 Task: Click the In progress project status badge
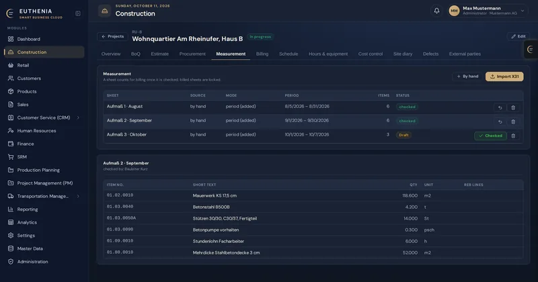coord(260,37)
